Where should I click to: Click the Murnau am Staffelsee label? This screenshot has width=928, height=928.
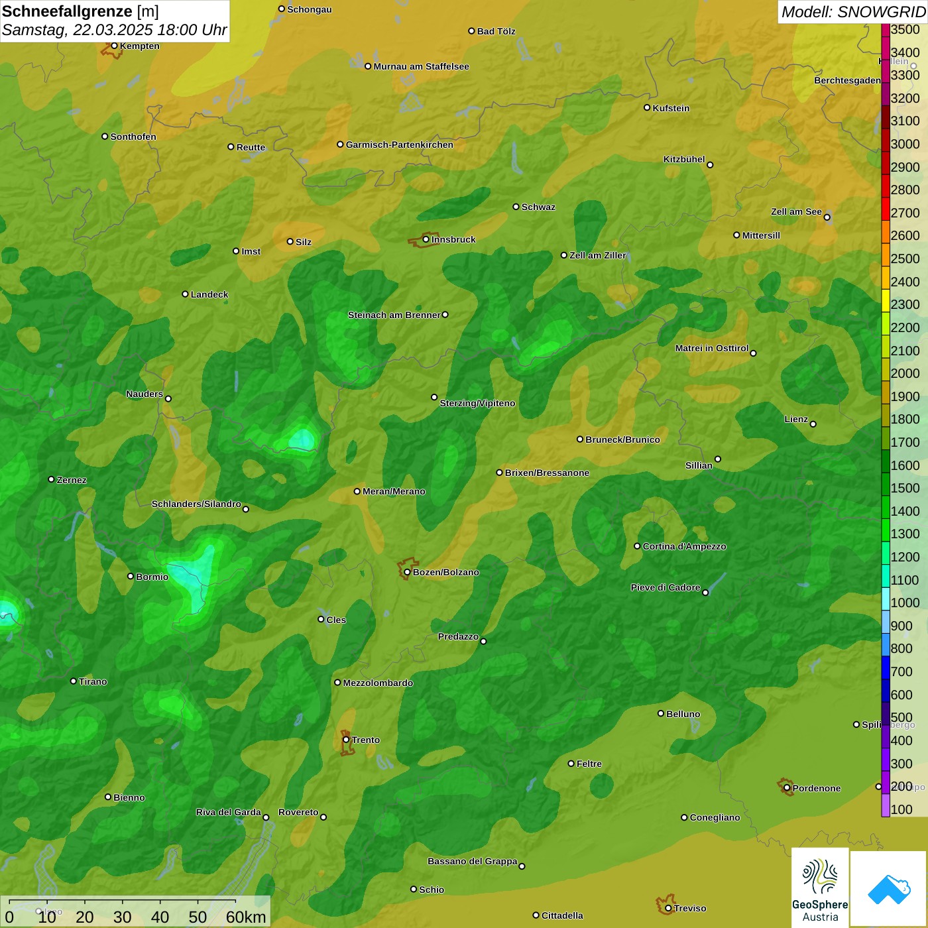[421, 66]
